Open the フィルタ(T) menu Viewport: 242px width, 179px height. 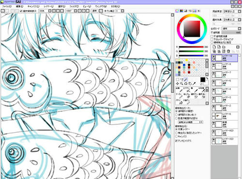(74, 6)
